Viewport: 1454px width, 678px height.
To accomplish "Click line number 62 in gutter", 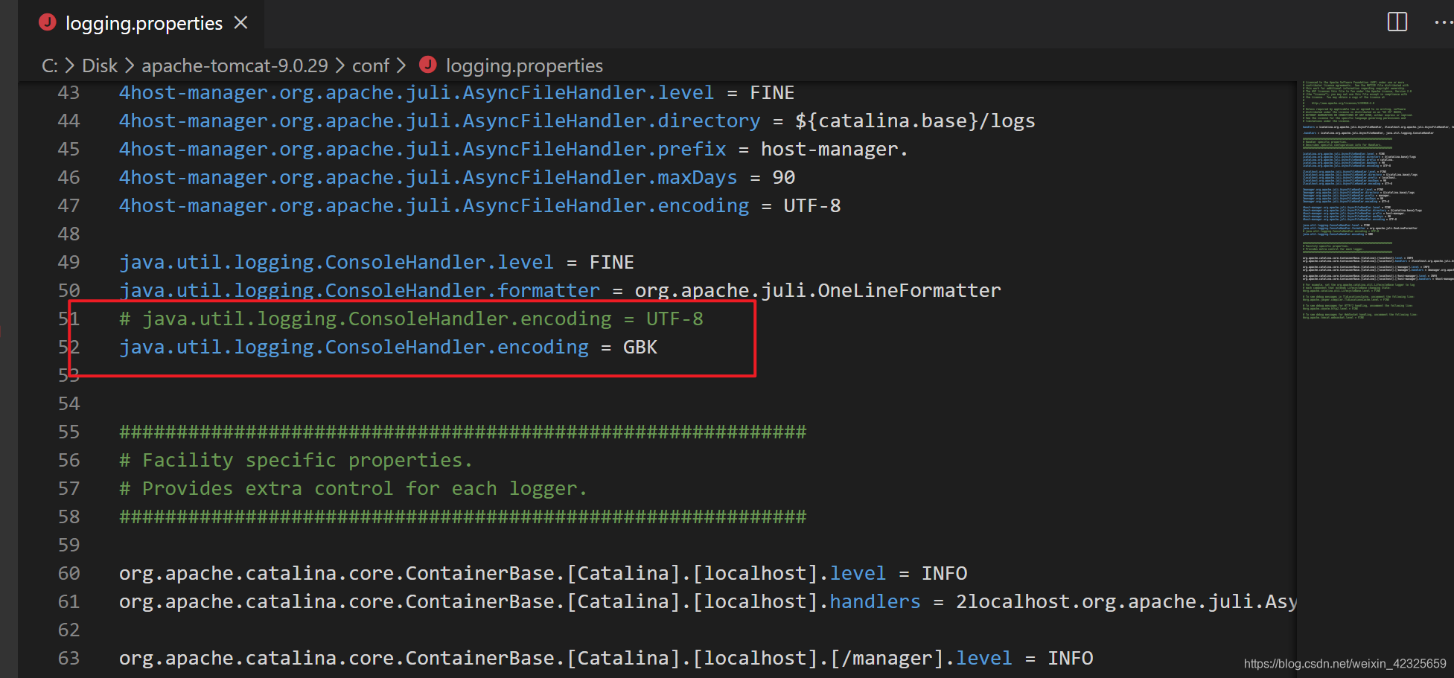I will [x=68, y=630].
